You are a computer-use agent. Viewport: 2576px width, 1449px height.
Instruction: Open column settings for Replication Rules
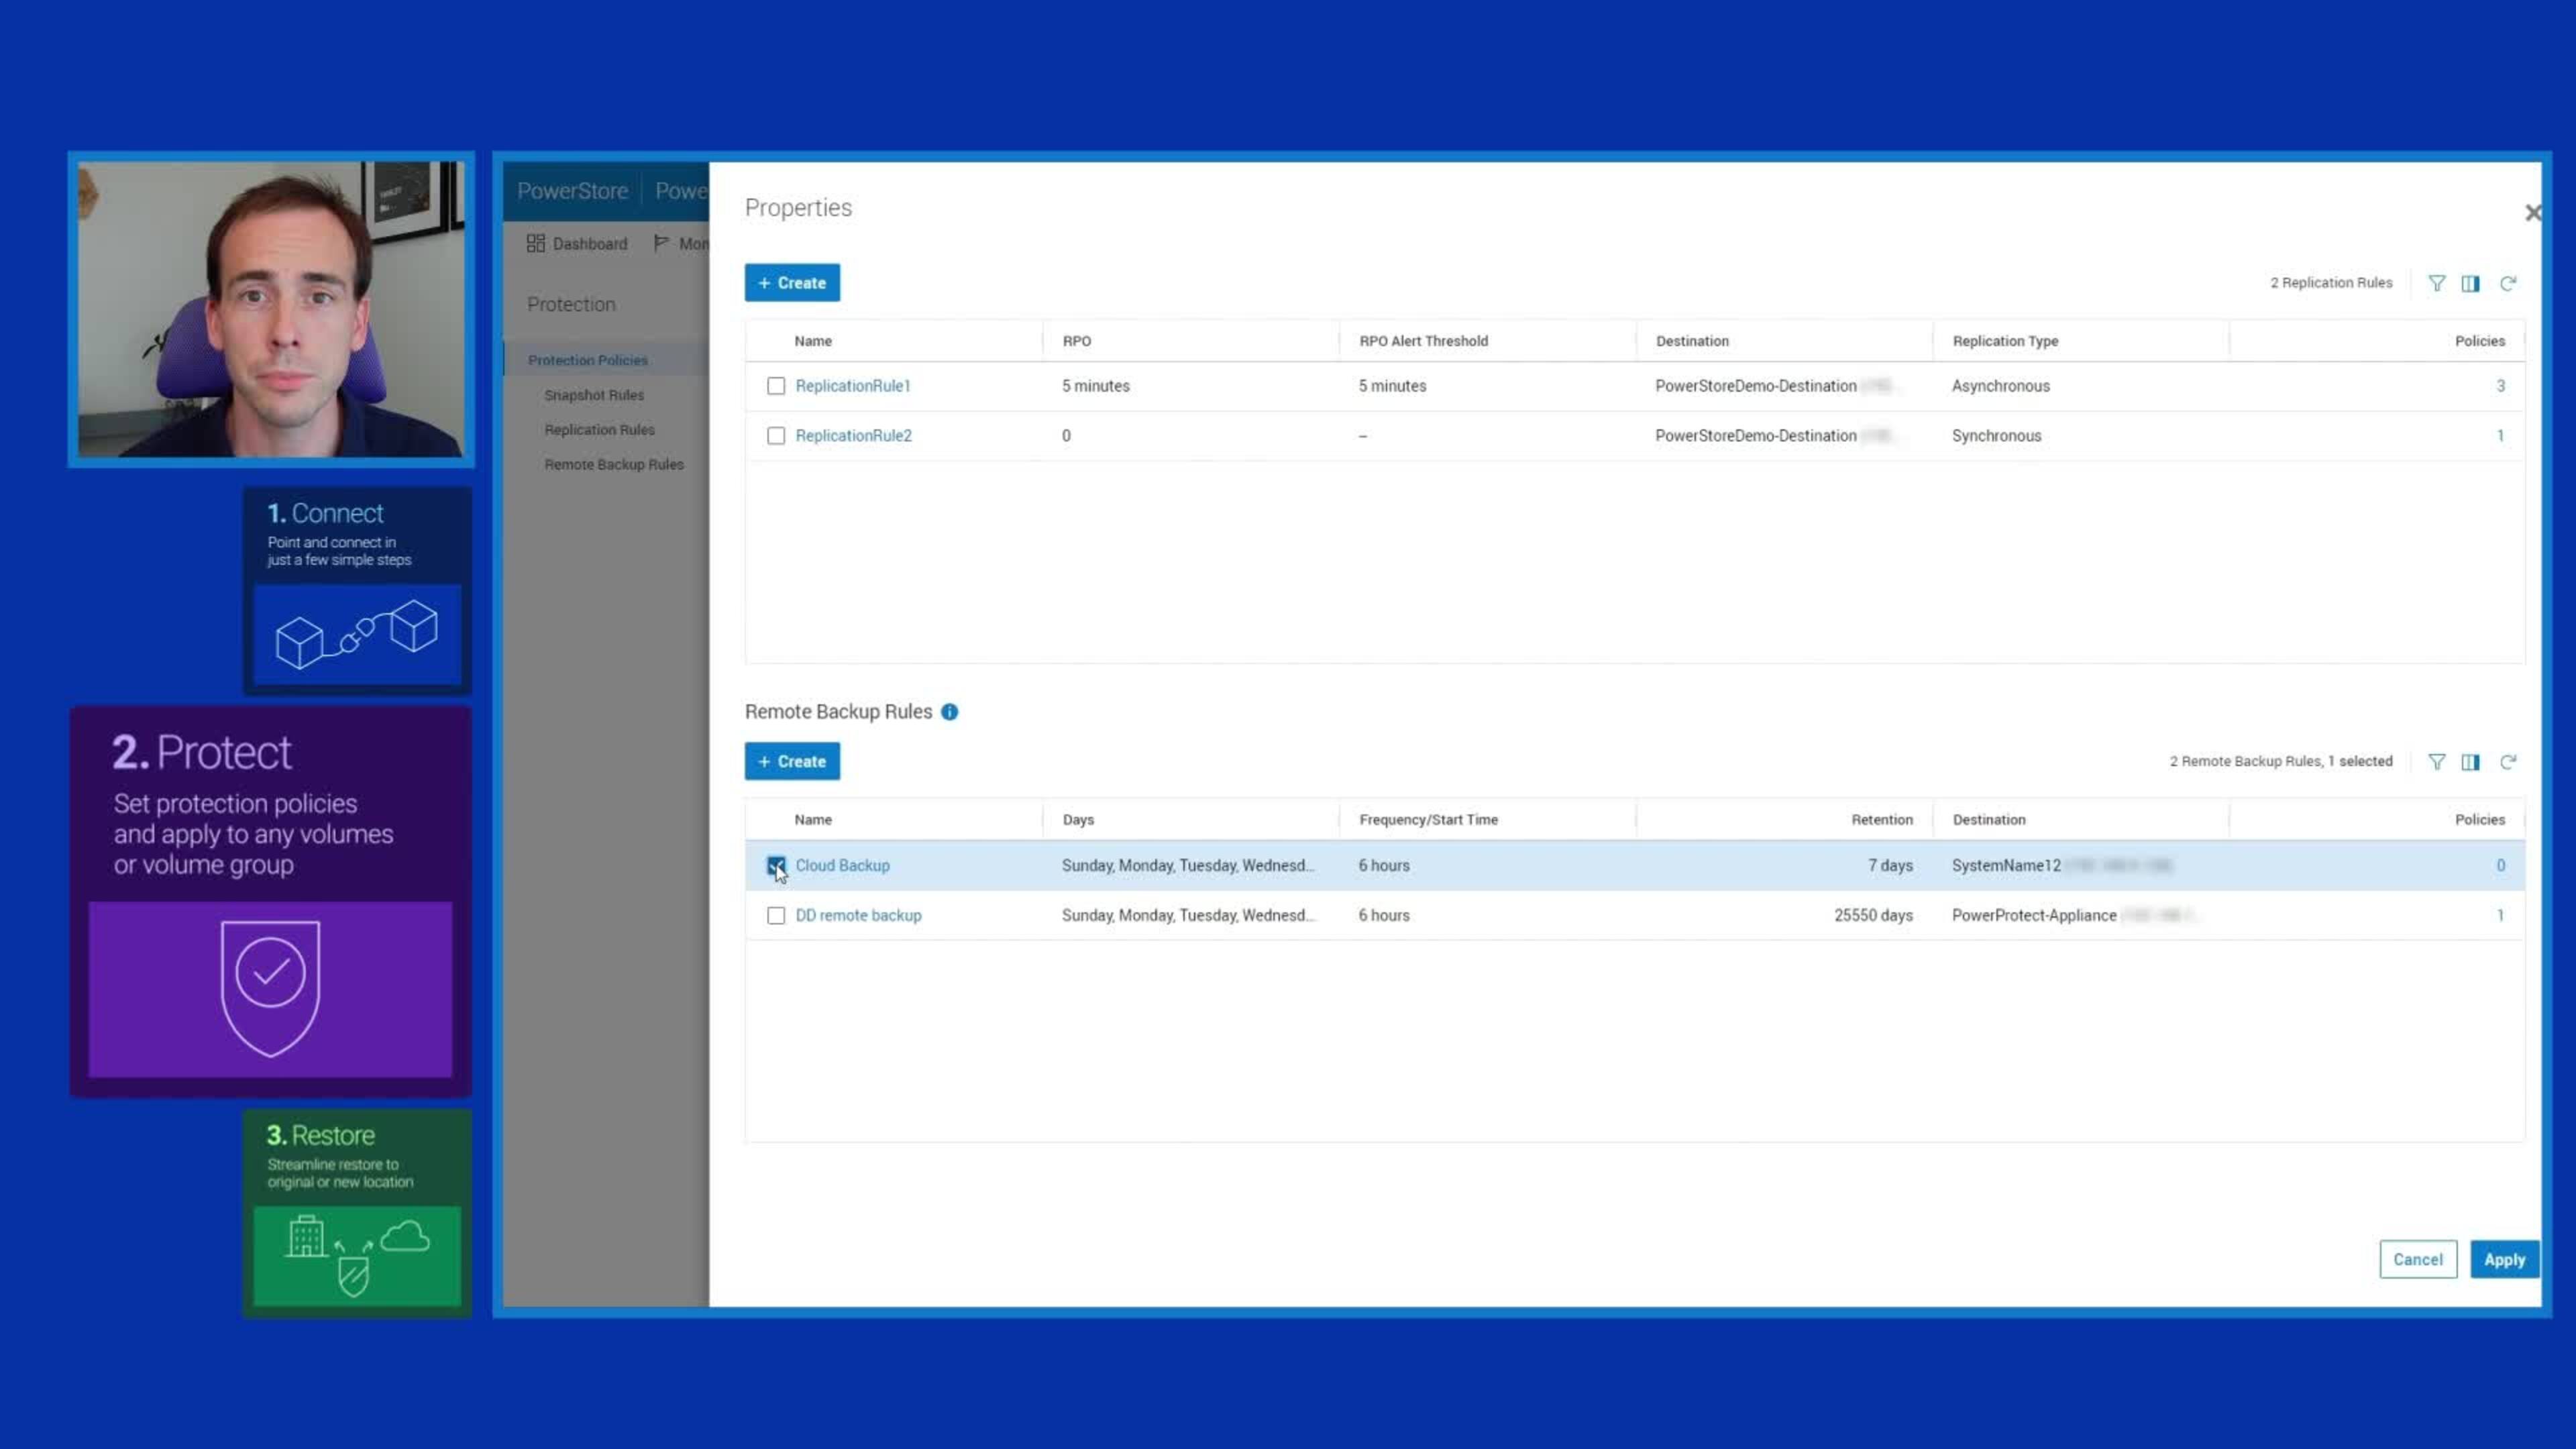pos(2470,283)
